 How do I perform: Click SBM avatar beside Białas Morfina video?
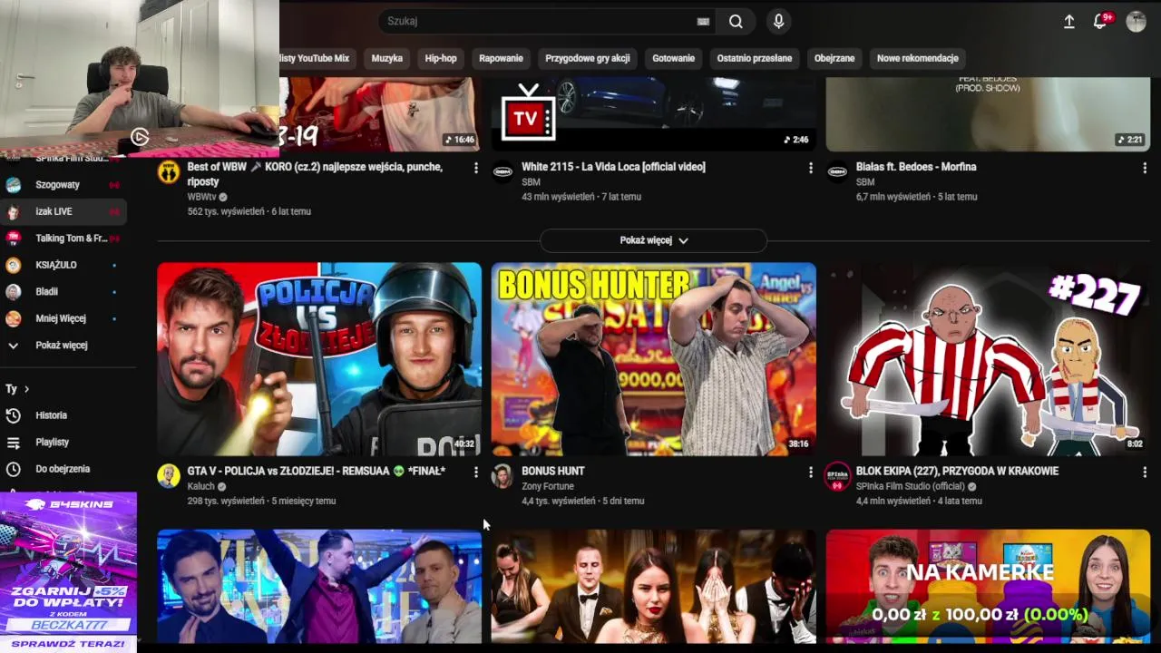tap(837, 172)
